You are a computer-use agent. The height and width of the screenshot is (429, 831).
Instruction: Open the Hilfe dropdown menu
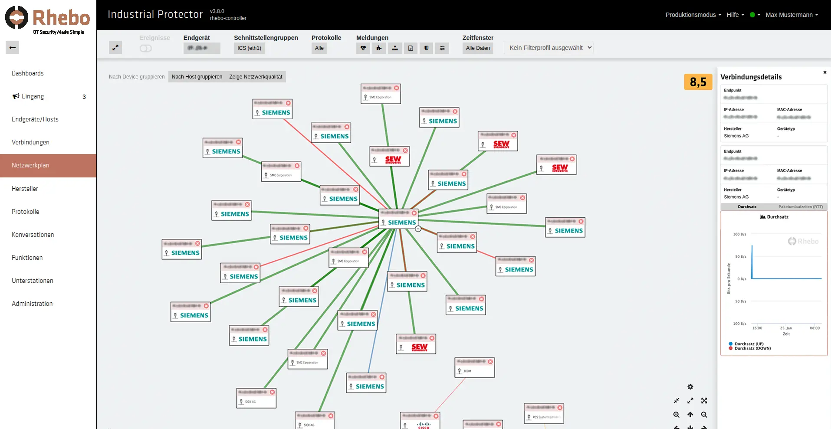point(736,15)
